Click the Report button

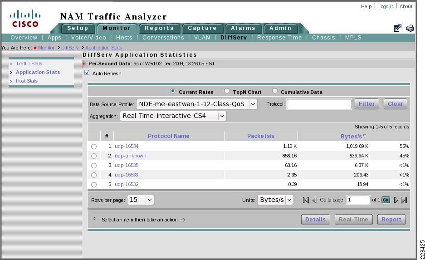click(x=391, y=220)
